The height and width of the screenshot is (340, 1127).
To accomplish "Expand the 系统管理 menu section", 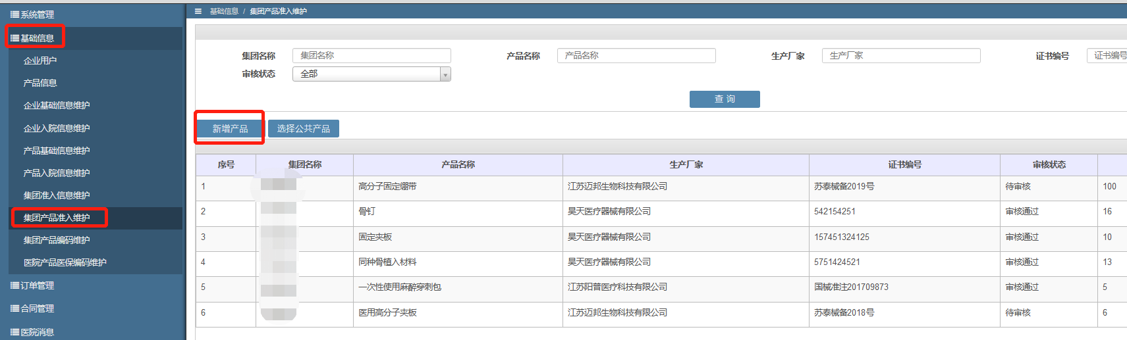I will point(32,14).
